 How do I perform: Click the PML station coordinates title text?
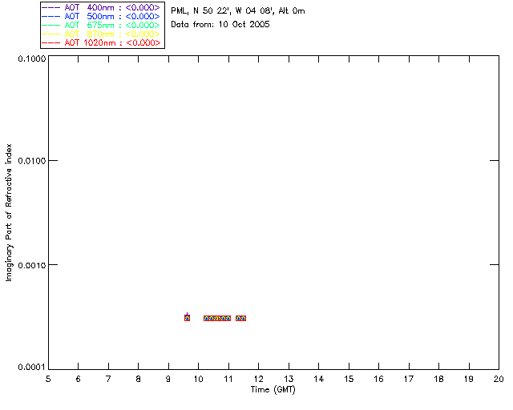point(238,10)
